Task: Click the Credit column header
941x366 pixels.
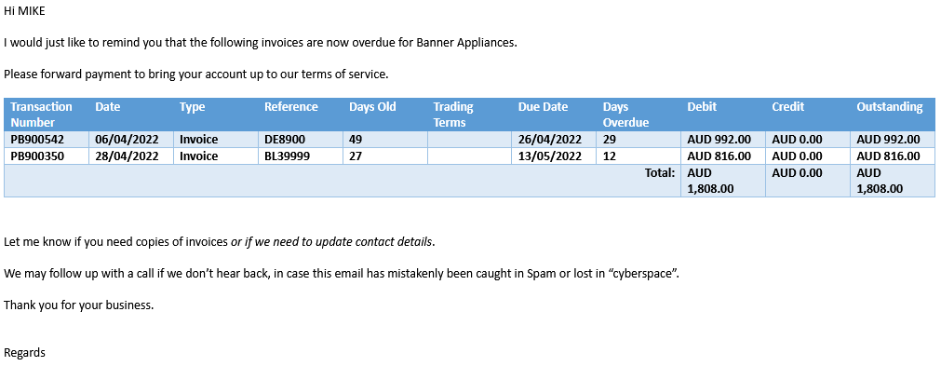Action: [x=788, y=107]
